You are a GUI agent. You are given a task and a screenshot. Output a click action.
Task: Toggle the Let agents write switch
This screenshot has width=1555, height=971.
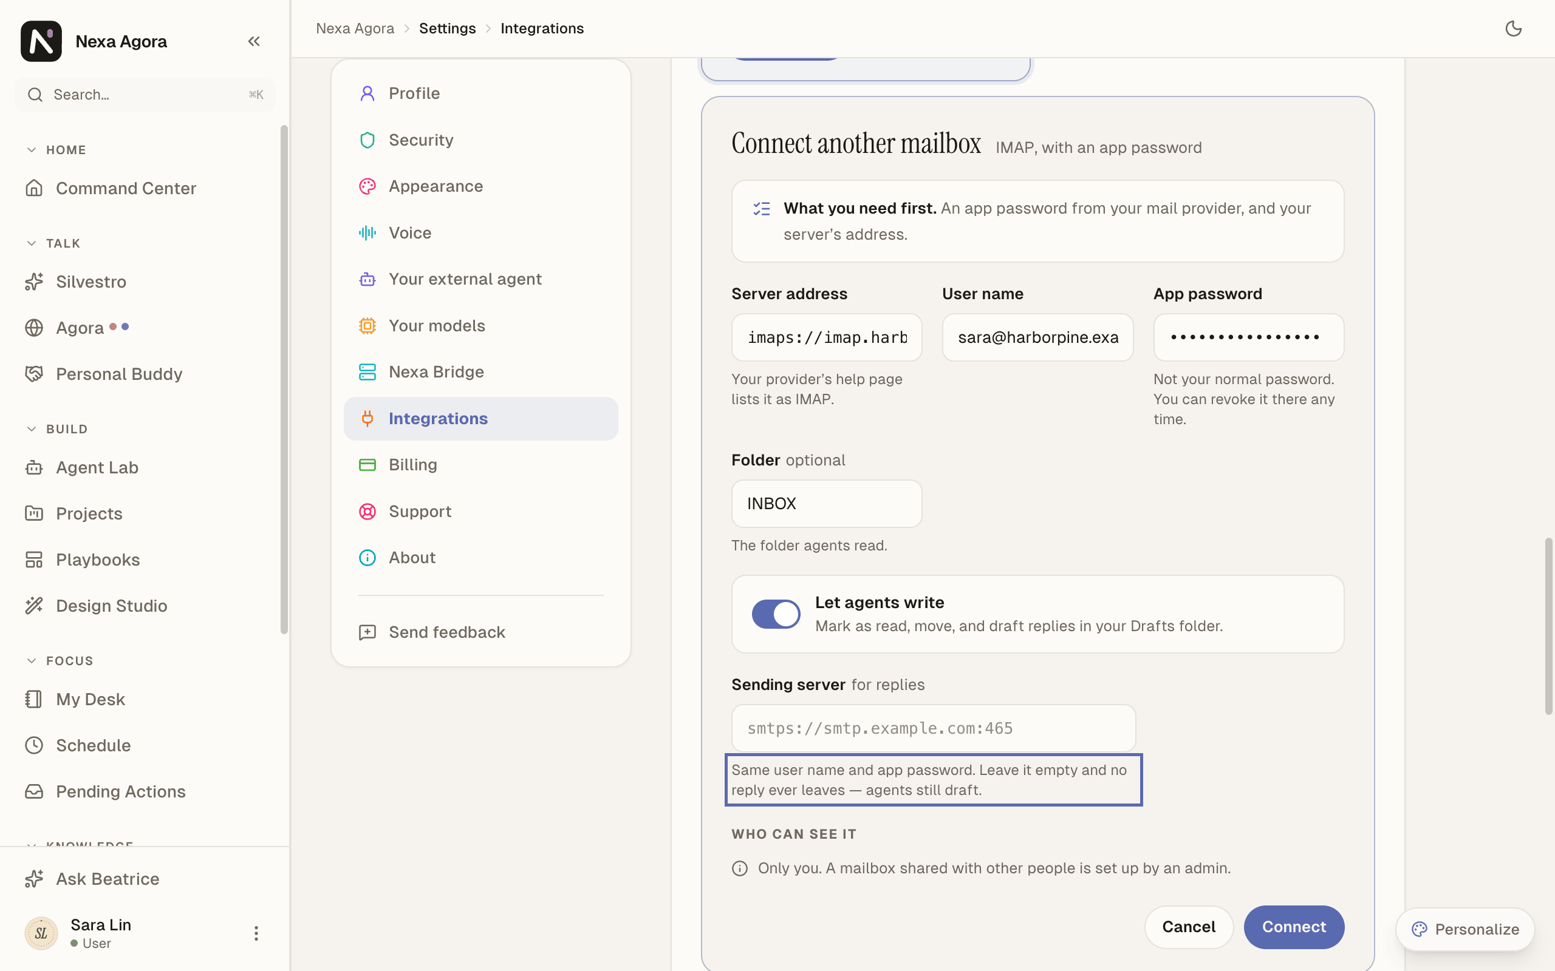pos(776,614)
